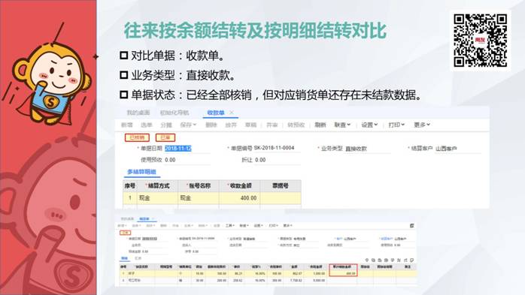525x295 pixels.
Task: Click the empty 票据号 cell in row 1
Action: (281, 198)
